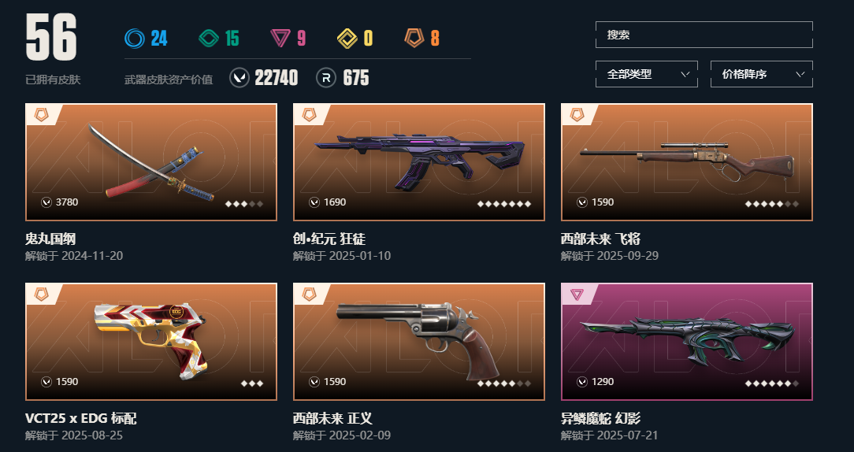The image size is (854, 452).
Task: Select the 西部未来 飞将 rifle thumbnail
Action: pos(687,162)
